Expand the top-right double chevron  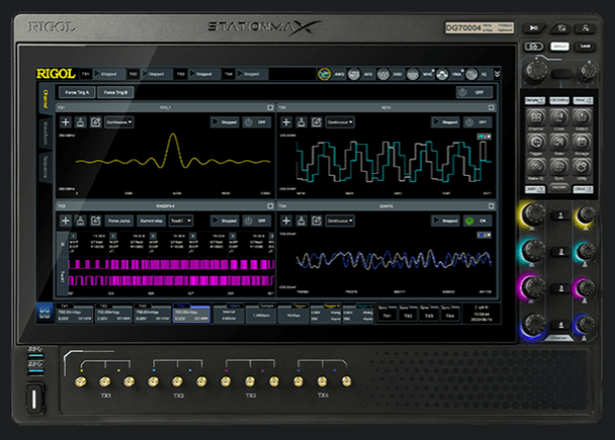[x=497, y=74]
